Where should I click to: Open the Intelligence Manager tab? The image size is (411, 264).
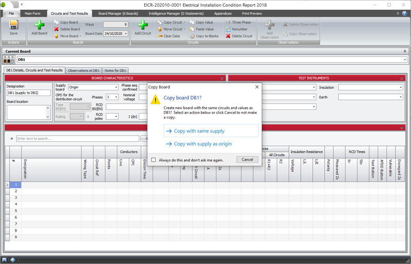[x=176, y=13]
